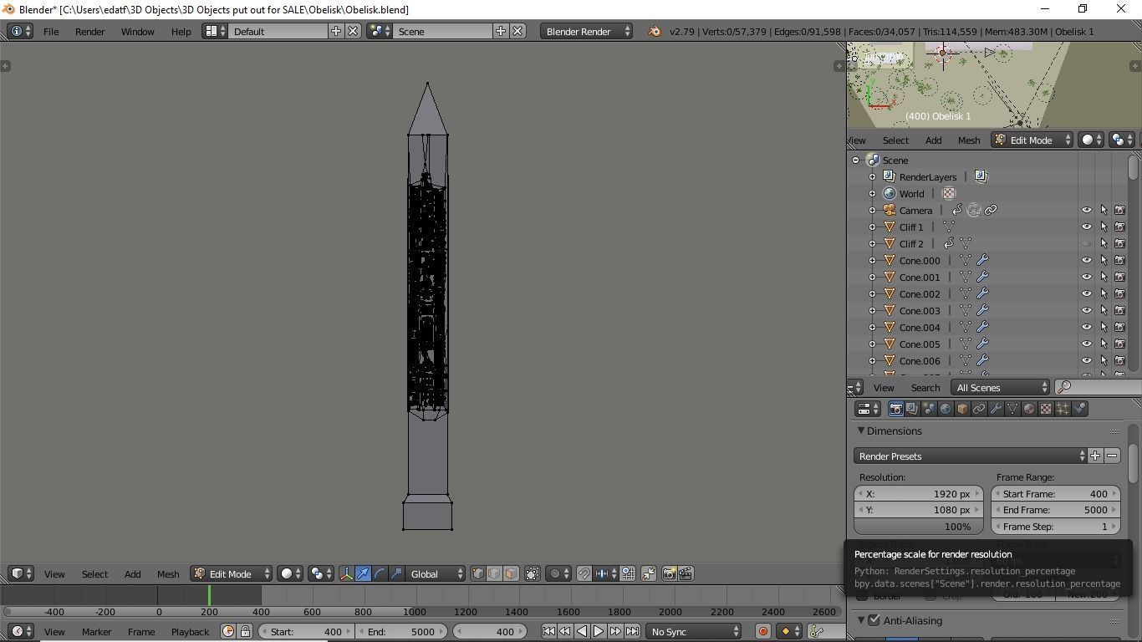
Task: Toggle limit selection to visible icon
Action: [x=532, y=573]
